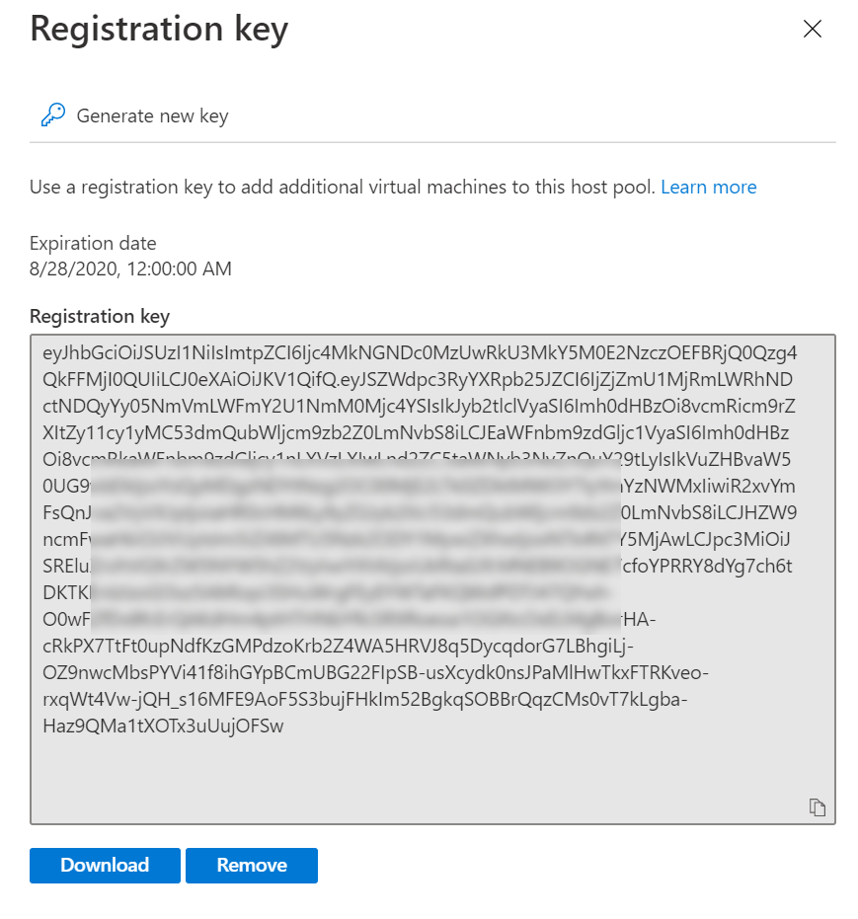858x919 pixels.
Task: Click the key line starting with cRkPX7TtFt0up
Action: pos(338,646)
